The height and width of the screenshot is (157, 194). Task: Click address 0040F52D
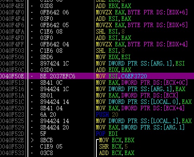click(12, 134)
